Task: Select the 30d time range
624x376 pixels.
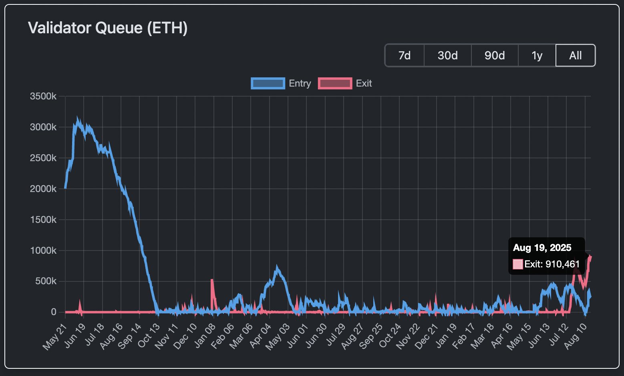Action: [447, 55]
